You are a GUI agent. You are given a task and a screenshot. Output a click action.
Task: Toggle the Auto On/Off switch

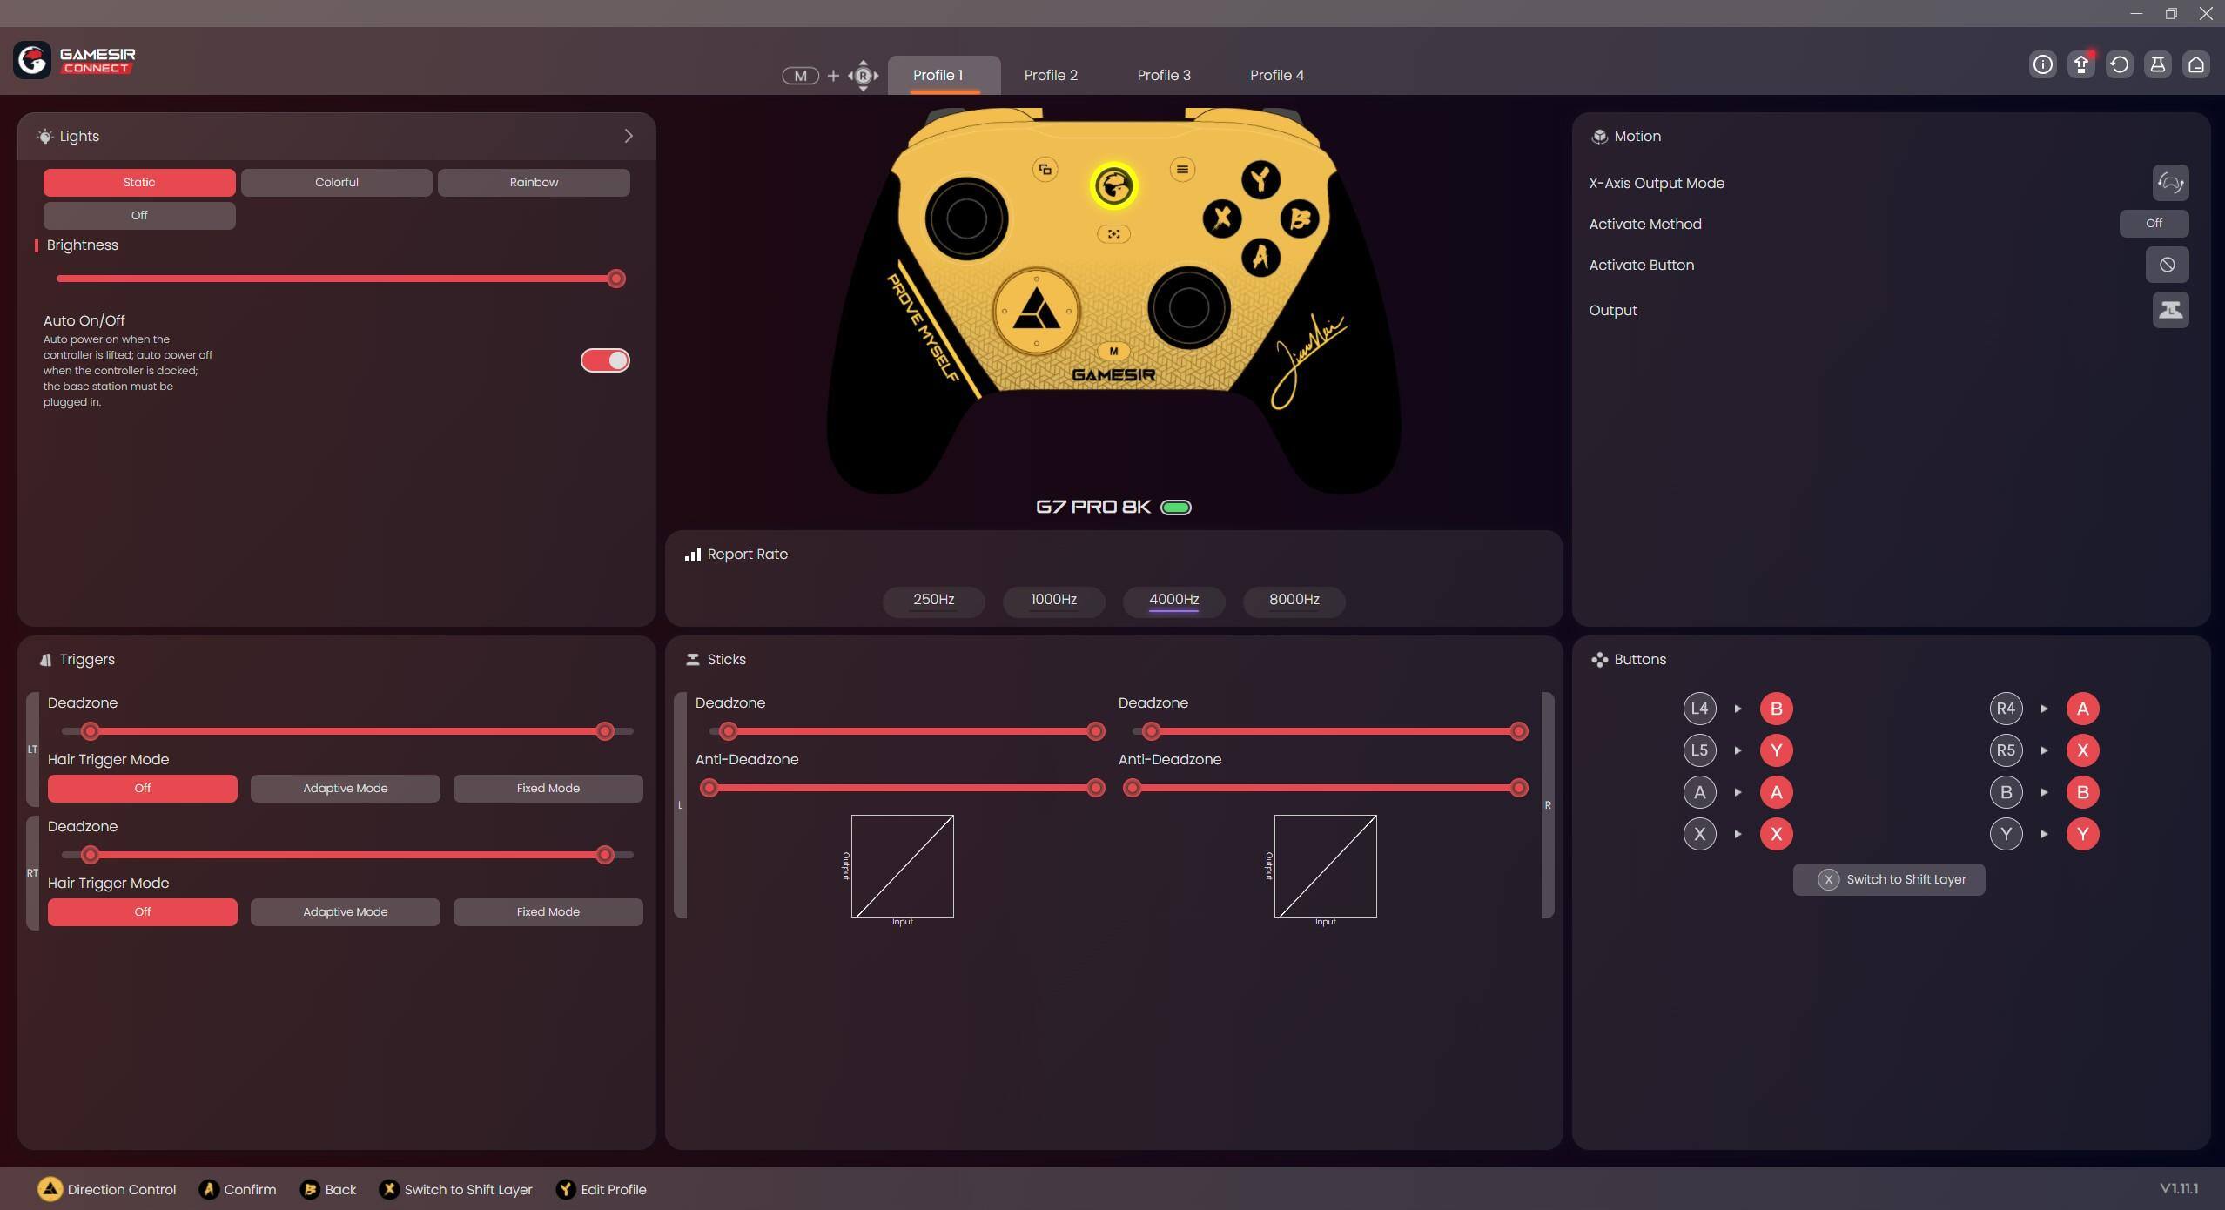tap(605, 360)
